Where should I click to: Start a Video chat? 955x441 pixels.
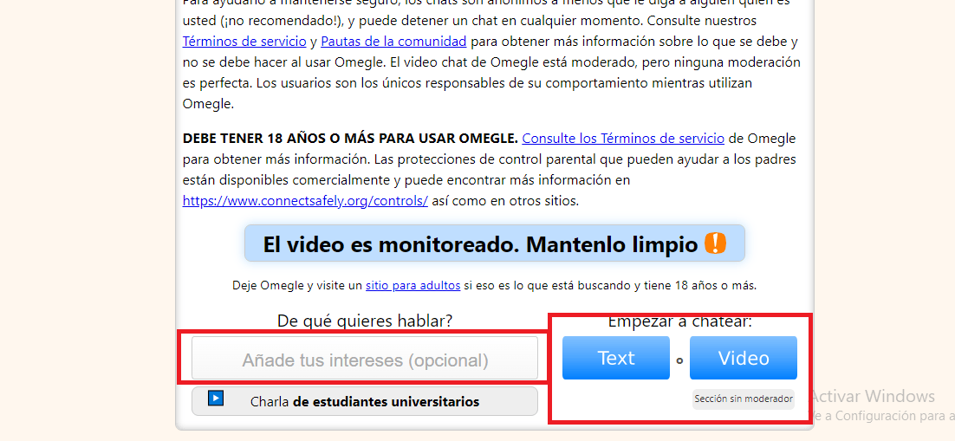click(743, 358)
